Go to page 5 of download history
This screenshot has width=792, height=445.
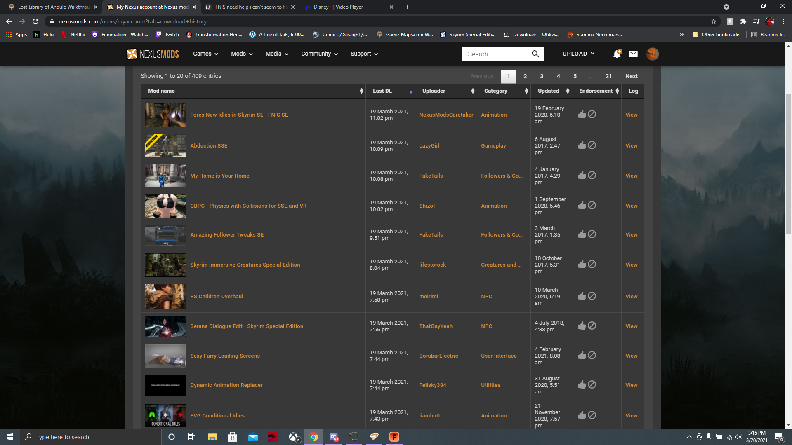(575, 76)
